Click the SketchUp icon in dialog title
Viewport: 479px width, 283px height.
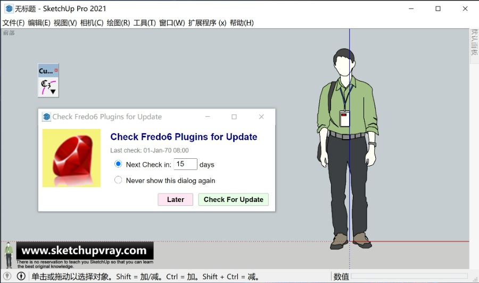(46, 117)
